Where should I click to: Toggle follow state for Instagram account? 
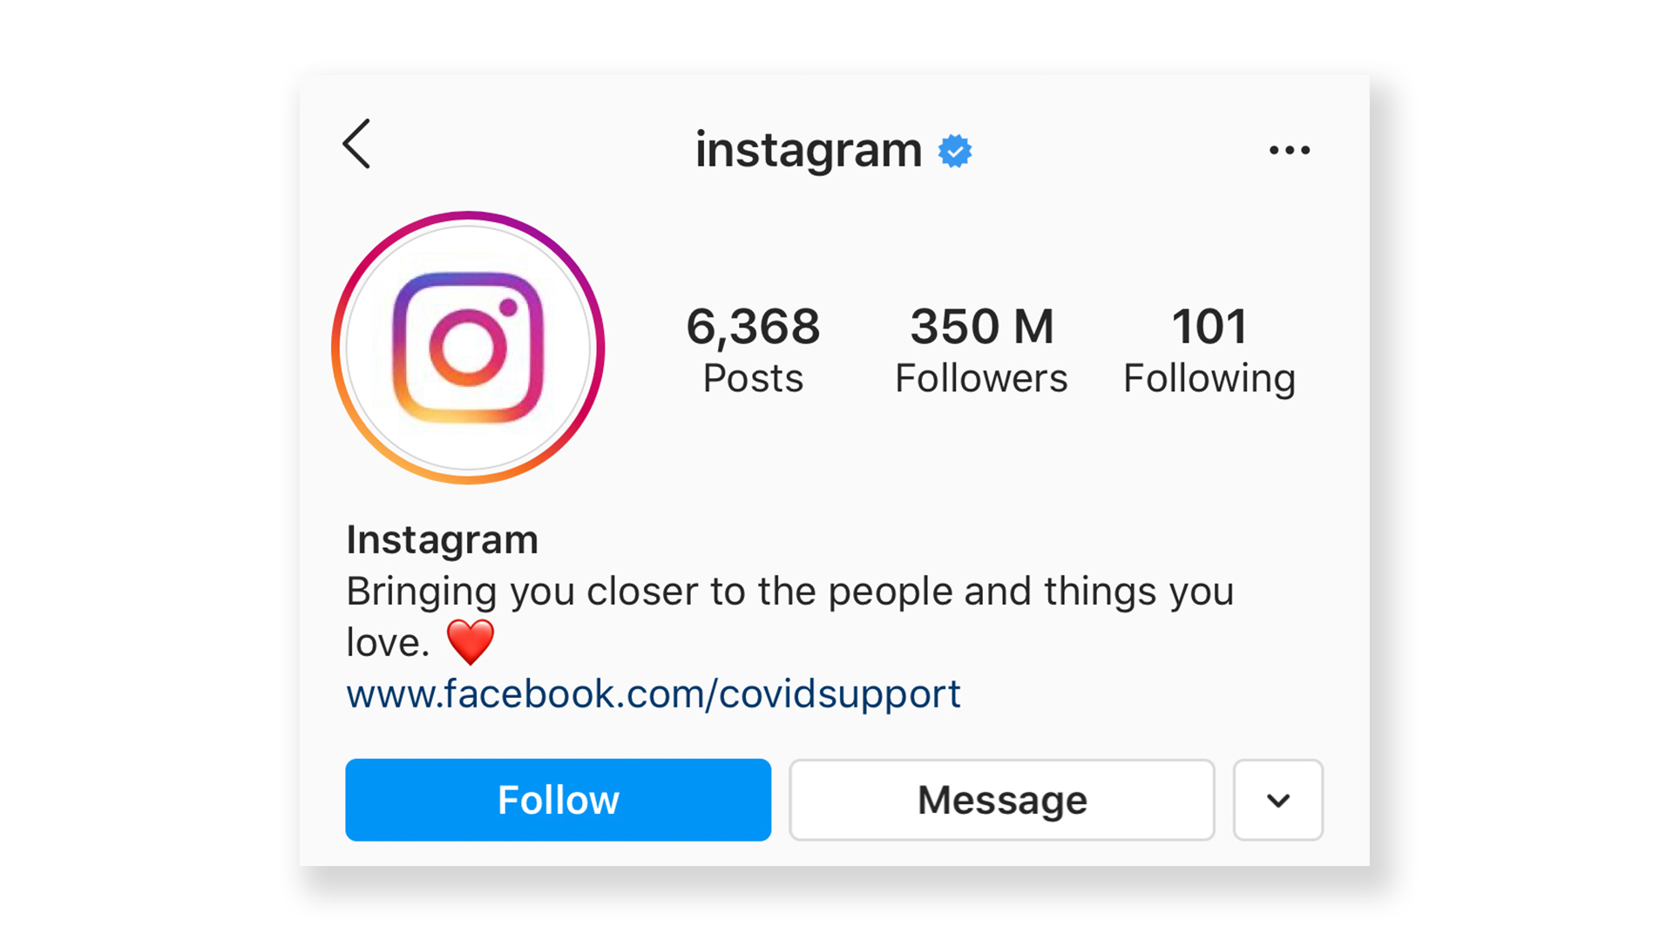pyautogui.click(x=559, y=798)
